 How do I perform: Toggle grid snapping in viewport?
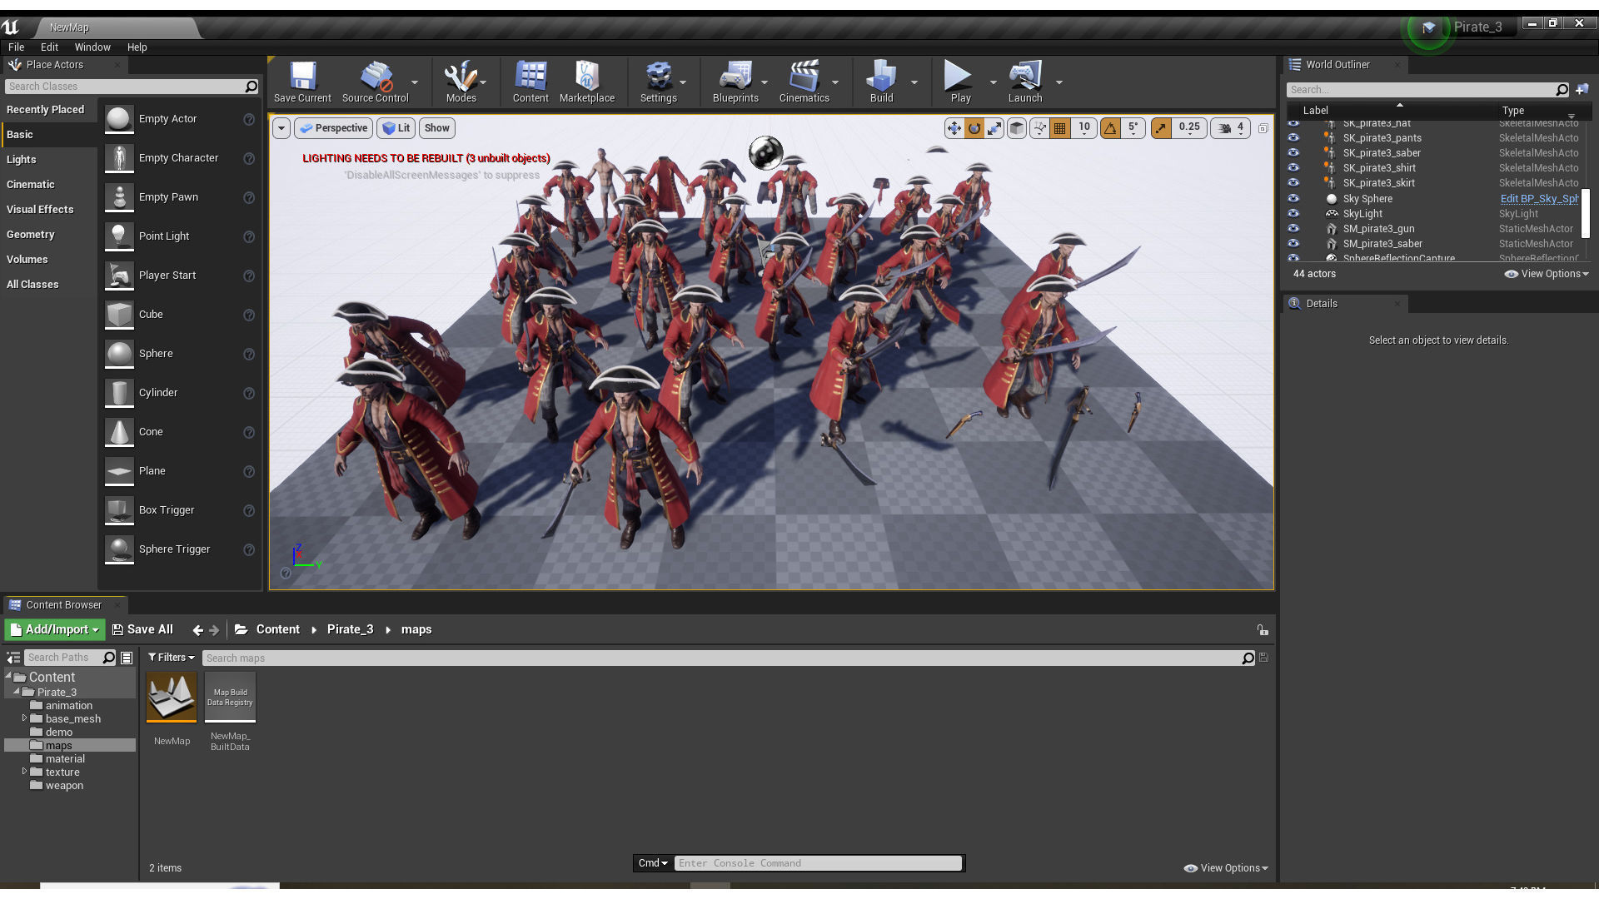pyautogui.click(x=1059, y=128)
